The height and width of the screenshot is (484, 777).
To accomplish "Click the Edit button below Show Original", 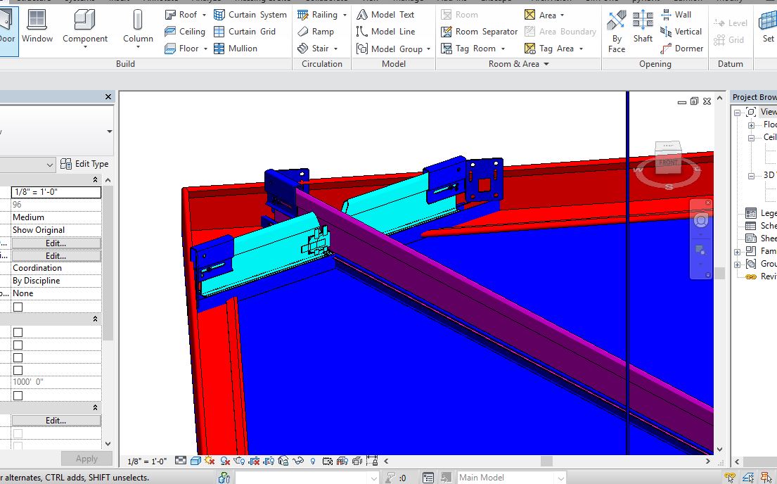I will 56,243.
